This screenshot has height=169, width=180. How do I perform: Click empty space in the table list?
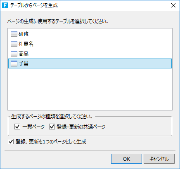tap(90, 89)
